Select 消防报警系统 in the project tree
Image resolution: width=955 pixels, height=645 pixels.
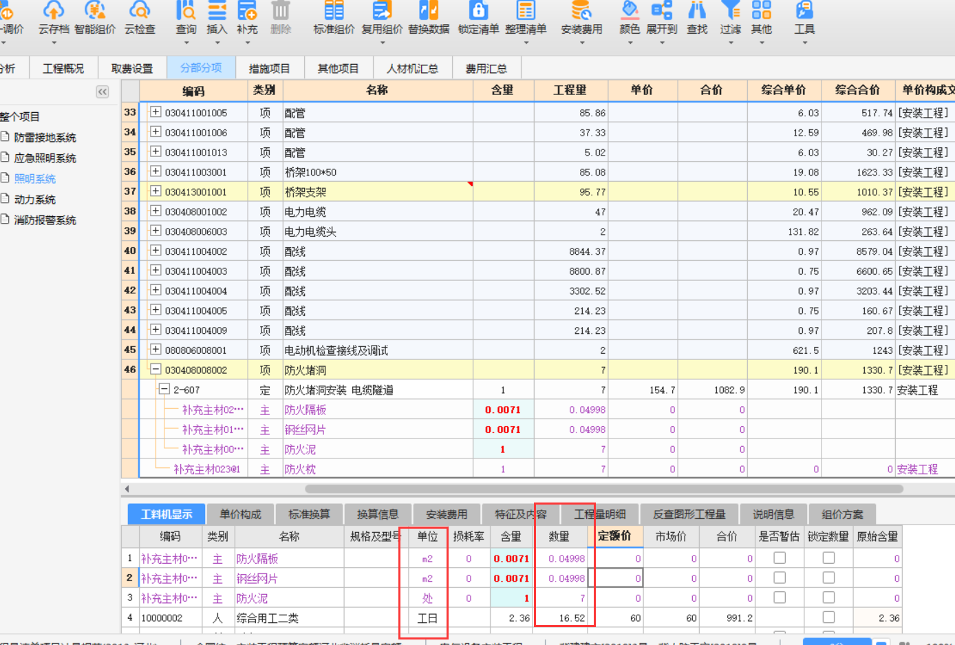coord(45,220)
